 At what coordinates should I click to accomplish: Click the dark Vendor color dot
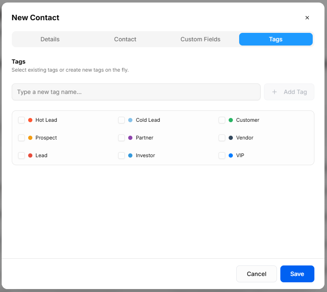pyautogui.click(x=231, y=138)
